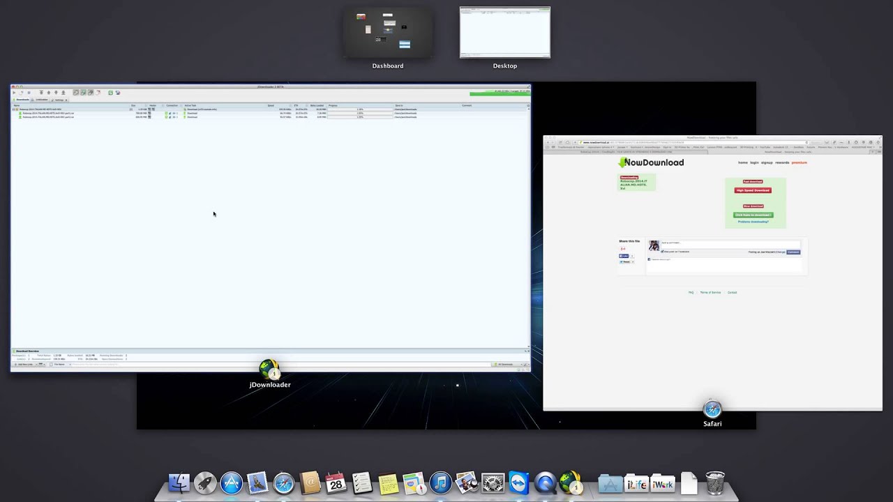Open System Preferences gear in Dock
The height and width of the screenshot is (502, 893).
pos(493,482)
